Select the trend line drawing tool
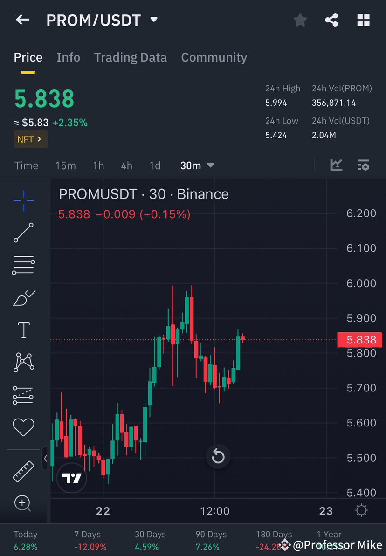The image size is (386, 556). click(23, 233)
